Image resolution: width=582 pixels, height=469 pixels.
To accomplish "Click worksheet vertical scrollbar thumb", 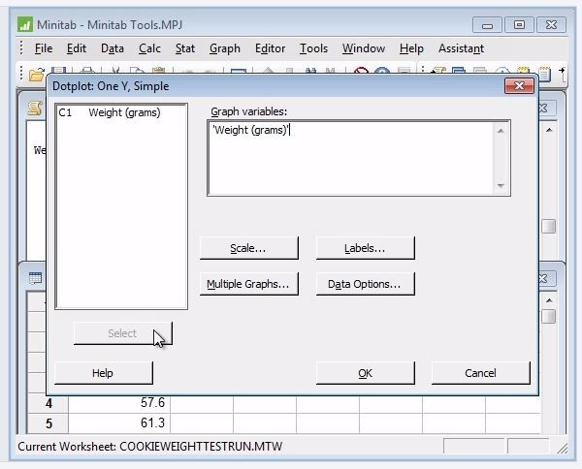I will pos(549,317).
